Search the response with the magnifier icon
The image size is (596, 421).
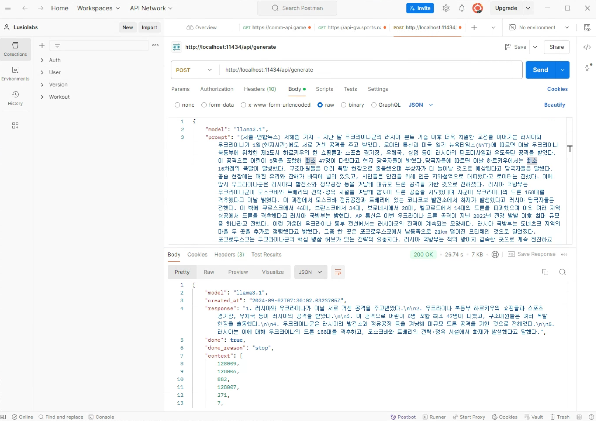pyautogui.click(x=562, y=272)
